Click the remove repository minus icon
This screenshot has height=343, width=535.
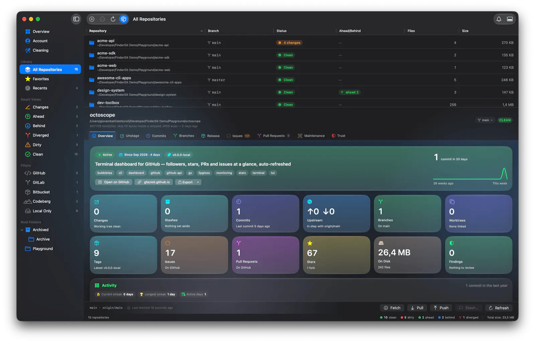click(102, 19)
